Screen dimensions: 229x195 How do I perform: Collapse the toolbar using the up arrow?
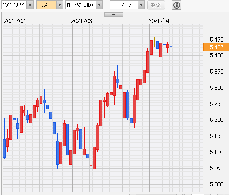113,14
